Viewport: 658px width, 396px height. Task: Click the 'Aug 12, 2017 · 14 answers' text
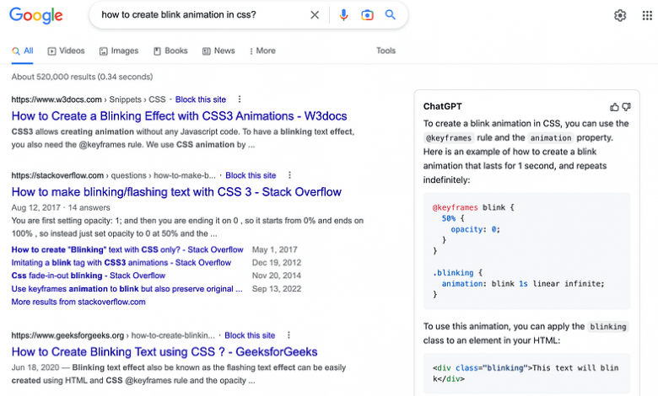pyautogui.click(x=61, y=207)
